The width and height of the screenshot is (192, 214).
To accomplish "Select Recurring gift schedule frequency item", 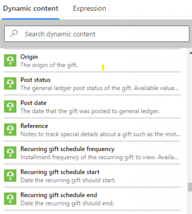I will click(x=93, y=153).
